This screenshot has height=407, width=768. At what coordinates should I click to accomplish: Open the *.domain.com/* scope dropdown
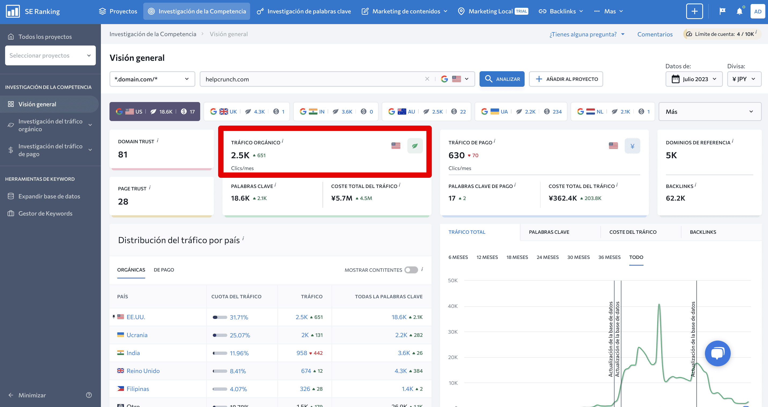(x=152, y=79)
